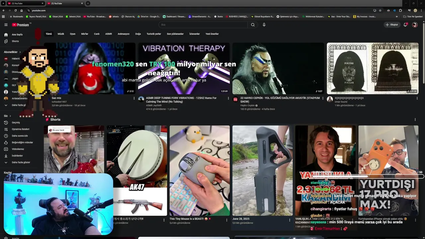The width and height of the screenshot is (425, 239).
Task: Click the ASMR Deep Tuning Fork Vibrations title
Action: click(x=181, y=100)
